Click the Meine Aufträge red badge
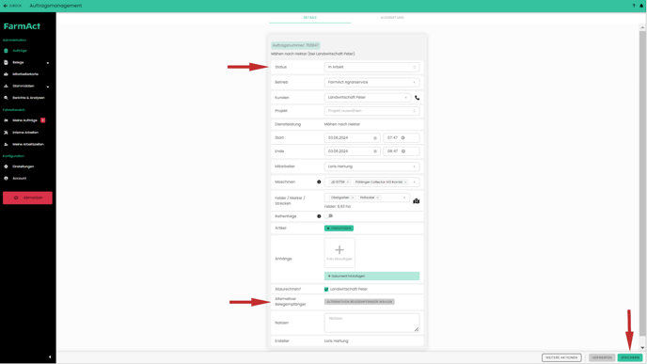Viewport: 647px width, 364px height. tap(43, 120)
